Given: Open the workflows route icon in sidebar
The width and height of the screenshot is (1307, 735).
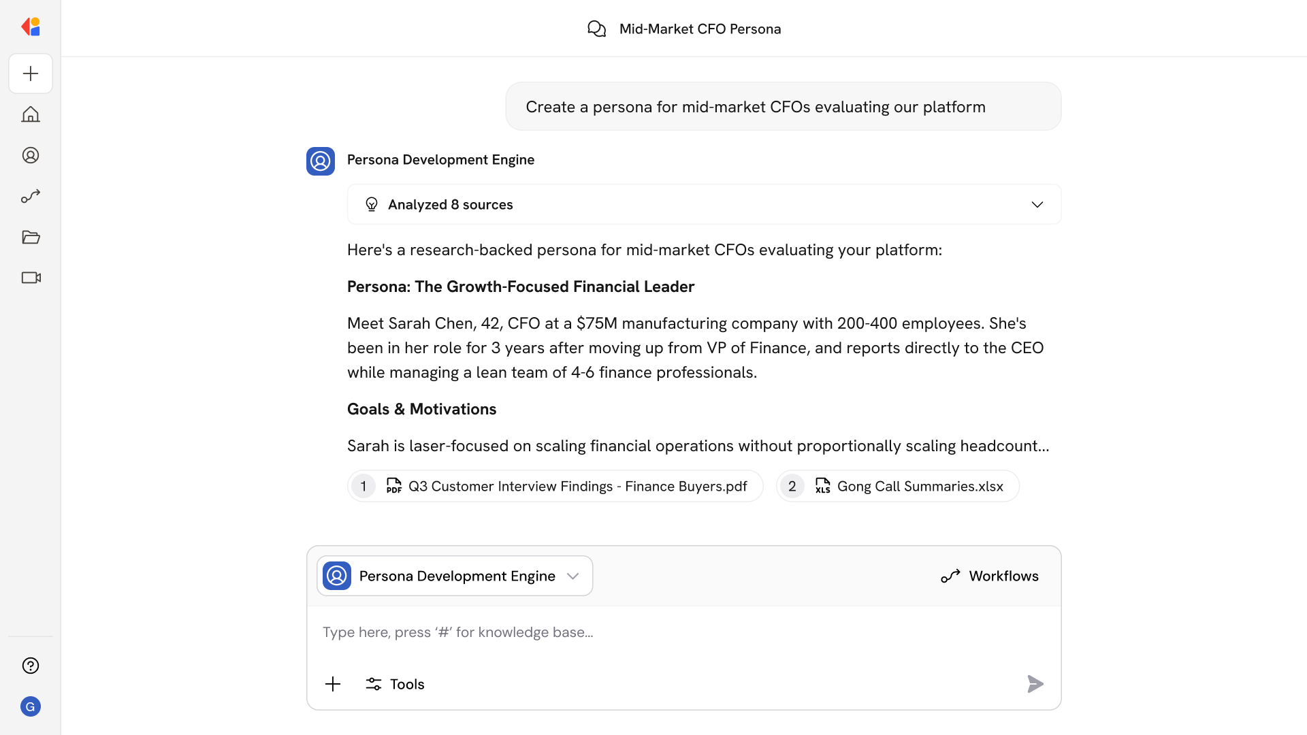Looking at the screenshot, I should [31, 196].
